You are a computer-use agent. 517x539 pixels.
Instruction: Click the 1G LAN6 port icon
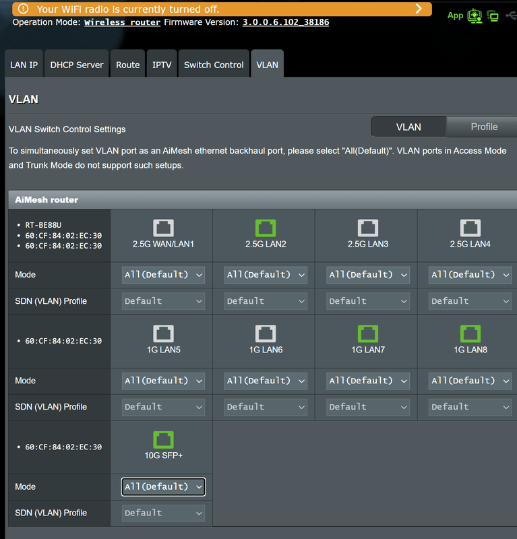[x=266, y=334]
